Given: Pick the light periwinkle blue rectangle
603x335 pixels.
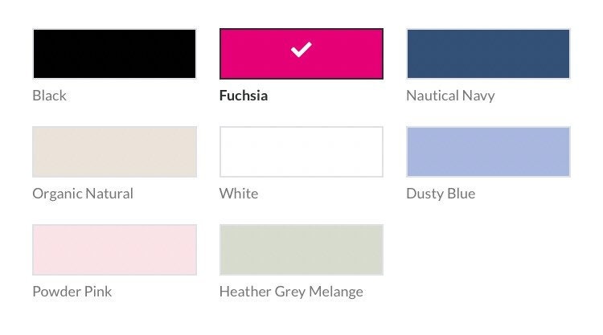Looking at the screenshot, I should click(x=488, y=152).
